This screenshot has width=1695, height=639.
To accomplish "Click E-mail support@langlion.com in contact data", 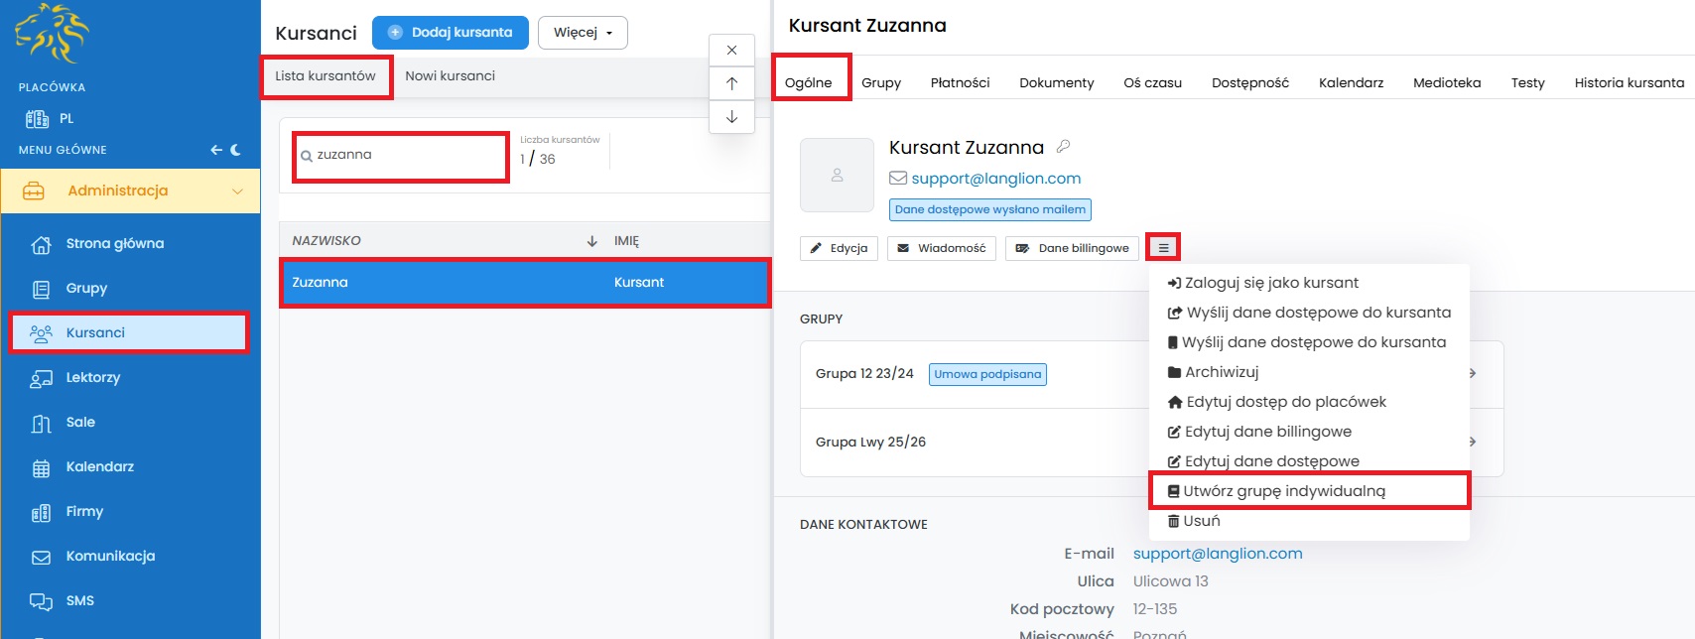I will pos(1218,554).
